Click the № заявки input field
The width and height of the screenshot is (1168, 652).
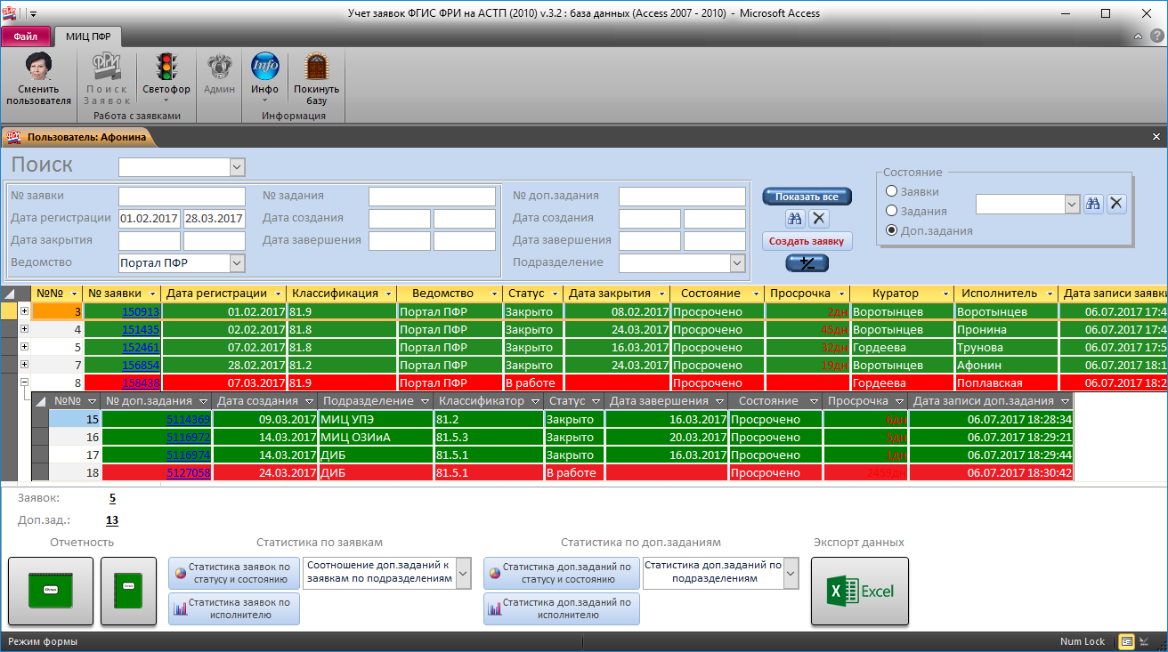[x=182, y=196]
